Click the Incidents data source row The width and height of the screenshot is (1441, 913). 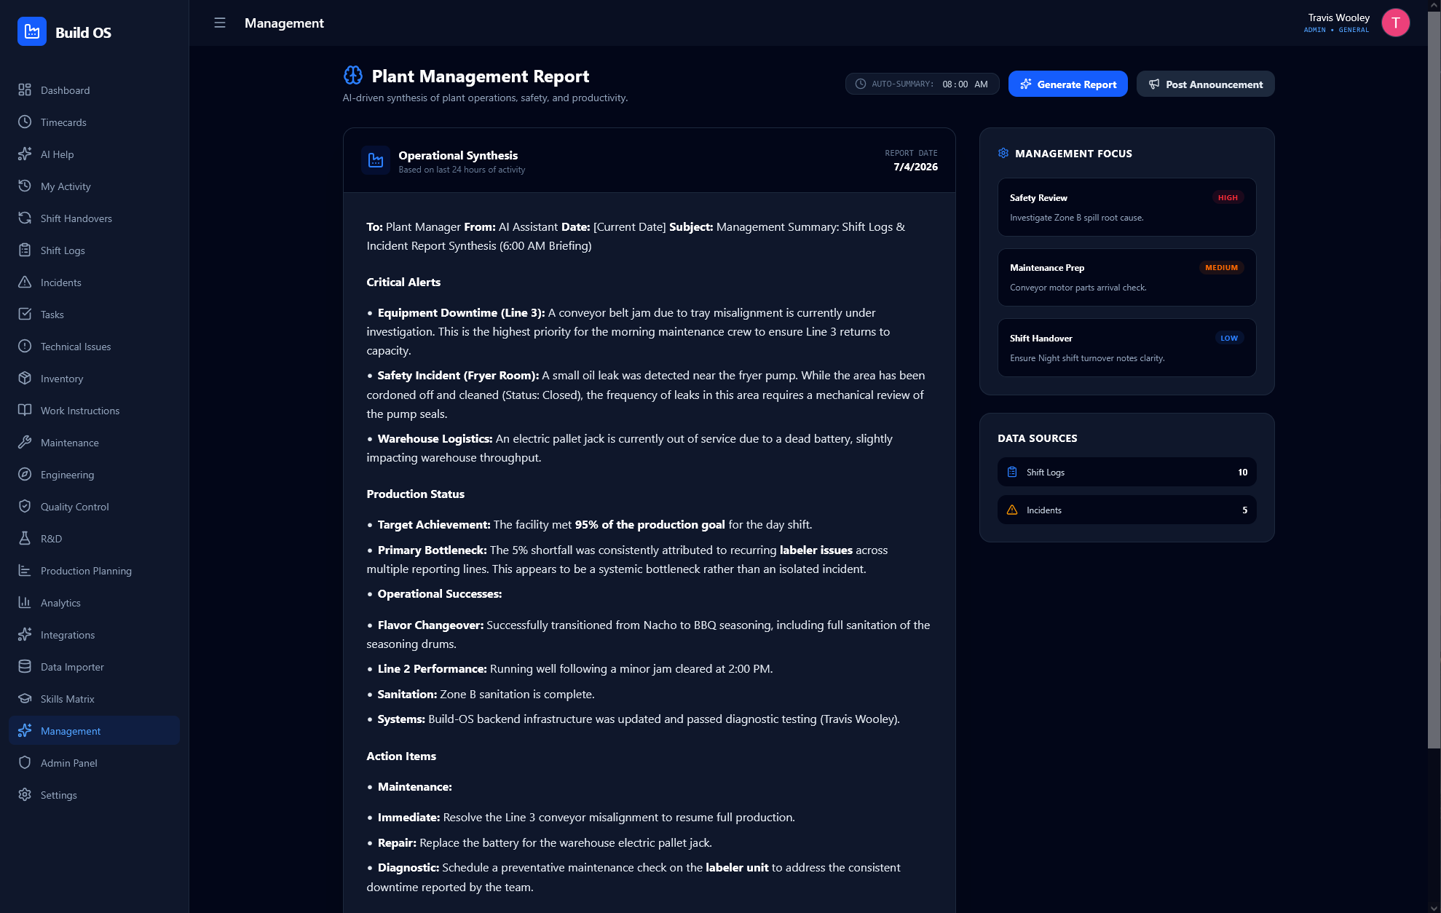pos(1126,510)
